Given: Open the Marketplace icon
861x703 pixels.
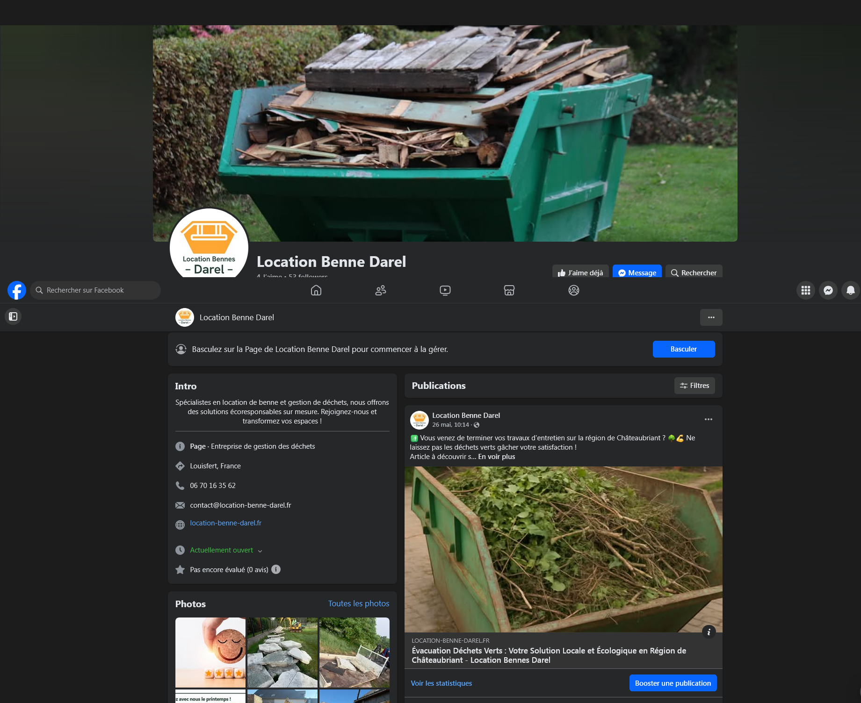Looking at the screenshot, I should pyautogui.click(x=509, y=290).
